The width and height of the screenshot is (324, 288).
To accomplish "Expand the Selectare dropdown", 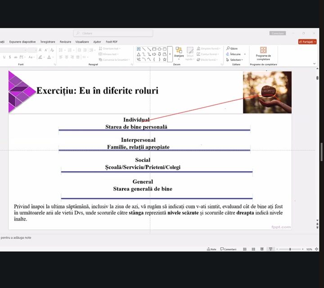I will [235, 59].
